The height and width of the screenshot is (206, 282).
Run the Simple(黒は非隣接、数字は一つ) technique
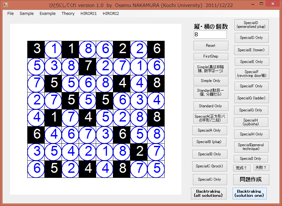tap(211, 69)
